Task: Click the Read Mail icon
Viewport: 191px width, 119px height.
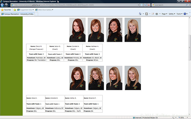Action: [x=152, y=14]
